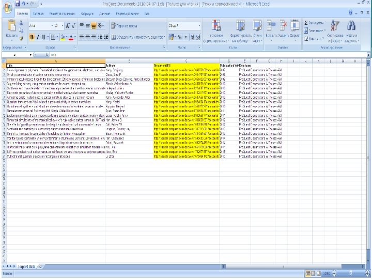The height and width of the screenshot is (279, 372).
Task: Switch to the Данные ribbon tab
Action: [x=104, y=14]
